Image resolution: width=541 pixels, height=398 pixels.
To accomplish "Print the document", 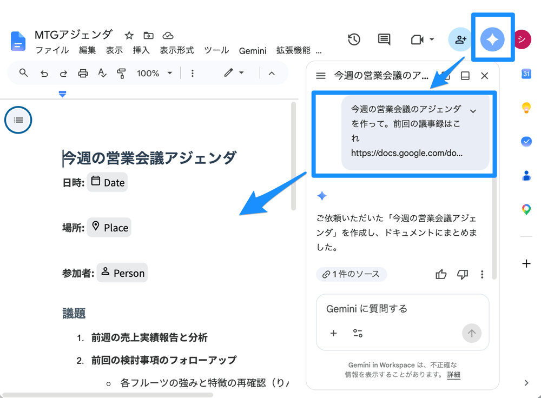I will pos(83,73).
